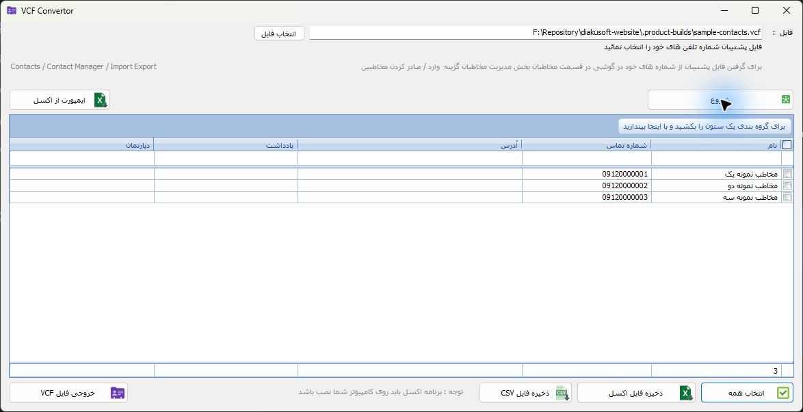The height and width of the screenshot is (412, 803).
Task: Click the انتخاب فایل button
Action: coord(279,34)
